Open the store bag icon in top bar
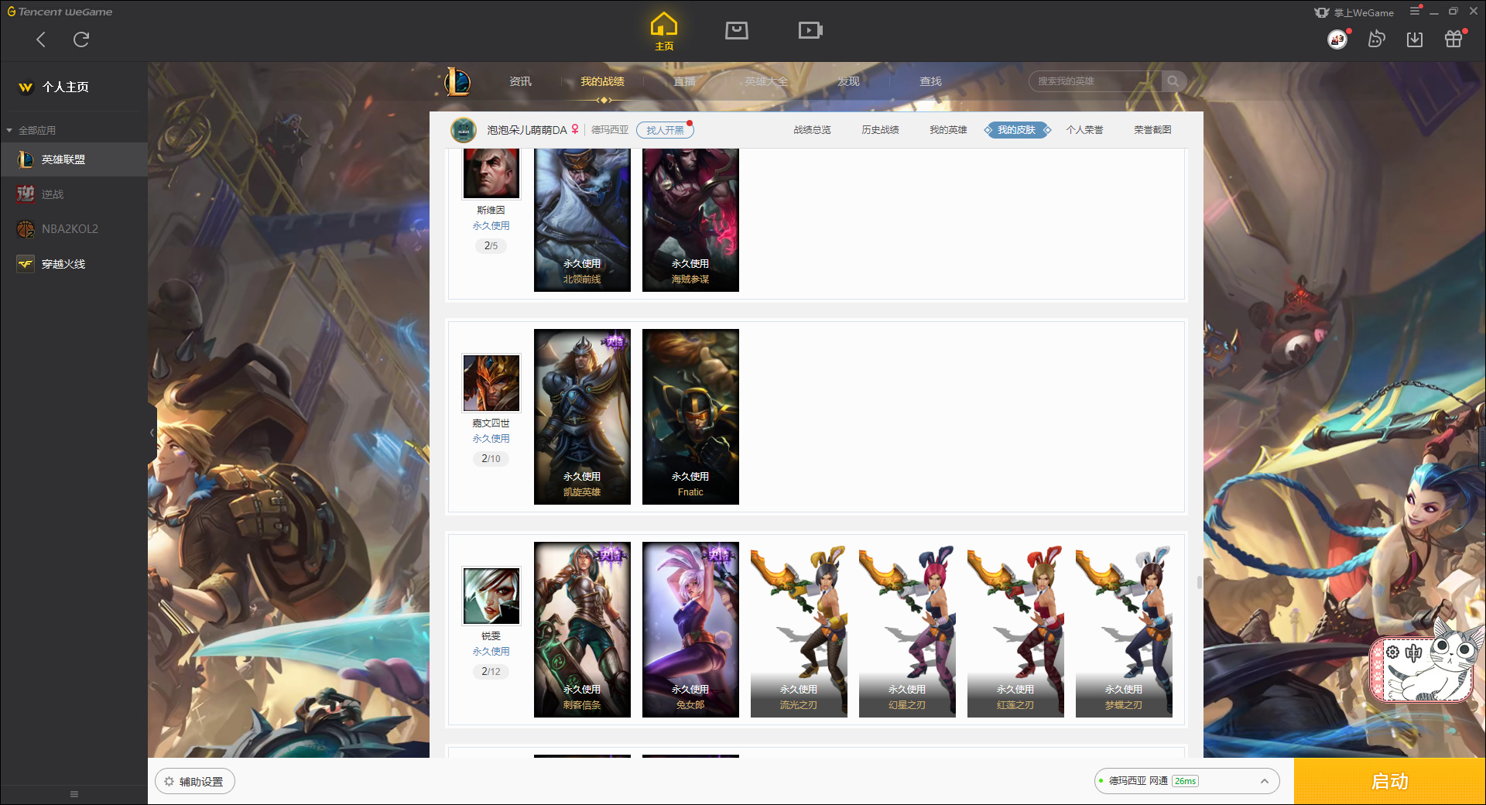 737,31
